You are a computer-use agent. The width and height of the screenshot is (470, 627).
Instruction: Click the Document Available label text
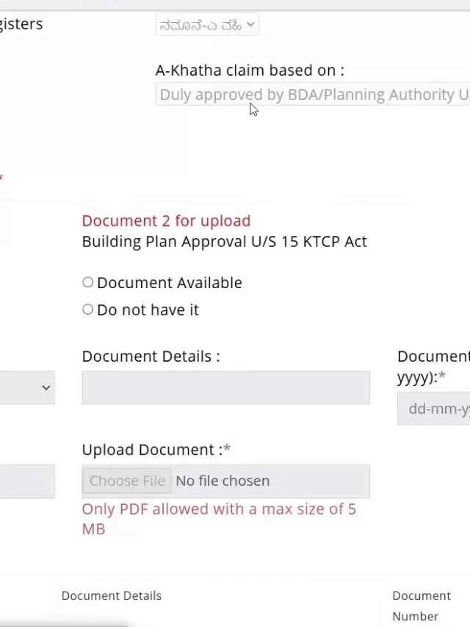pos(170,283)
